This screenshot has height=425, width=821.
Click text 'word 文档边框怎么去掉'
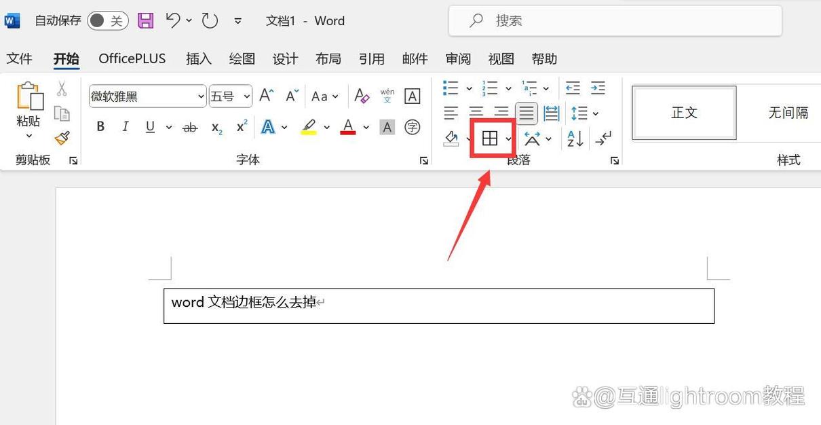coord(244,302)
